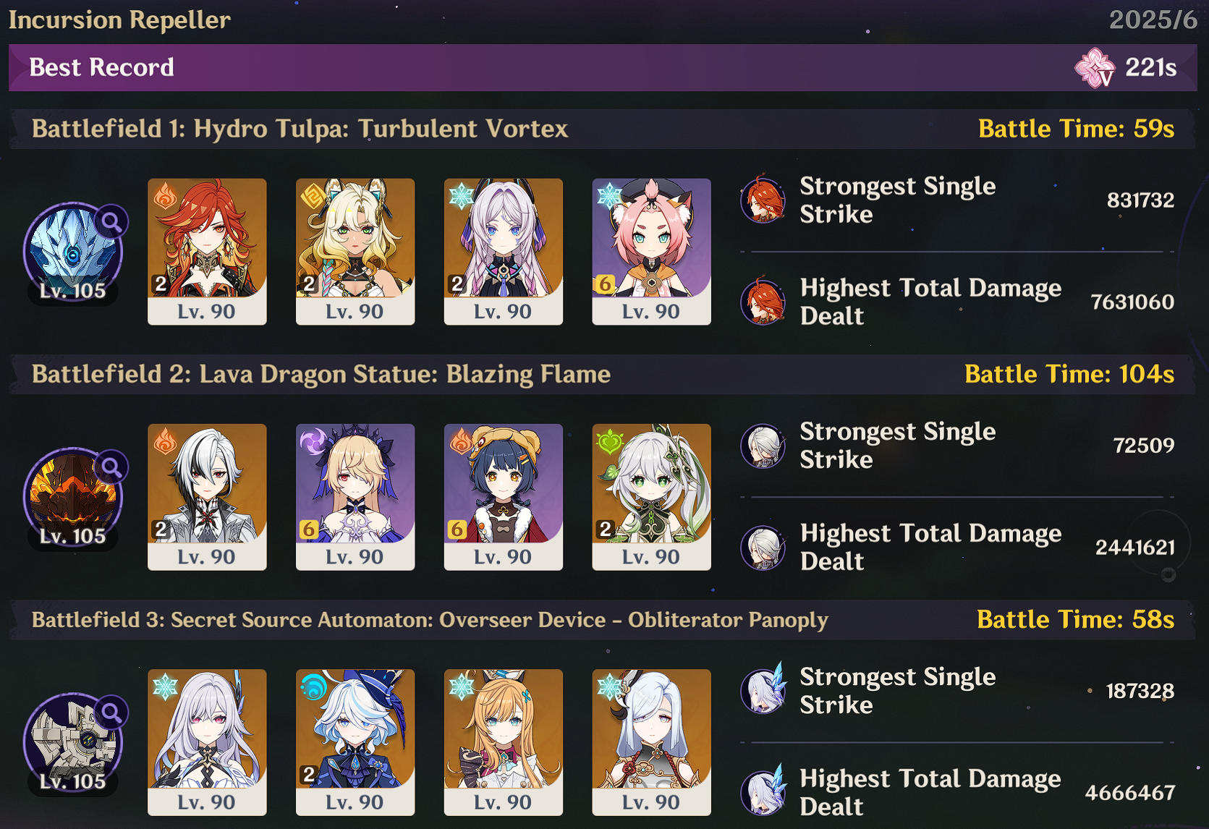Click red-haired avatar beside Battlefield 1 Strongest Single Strike

coord(763,200)
